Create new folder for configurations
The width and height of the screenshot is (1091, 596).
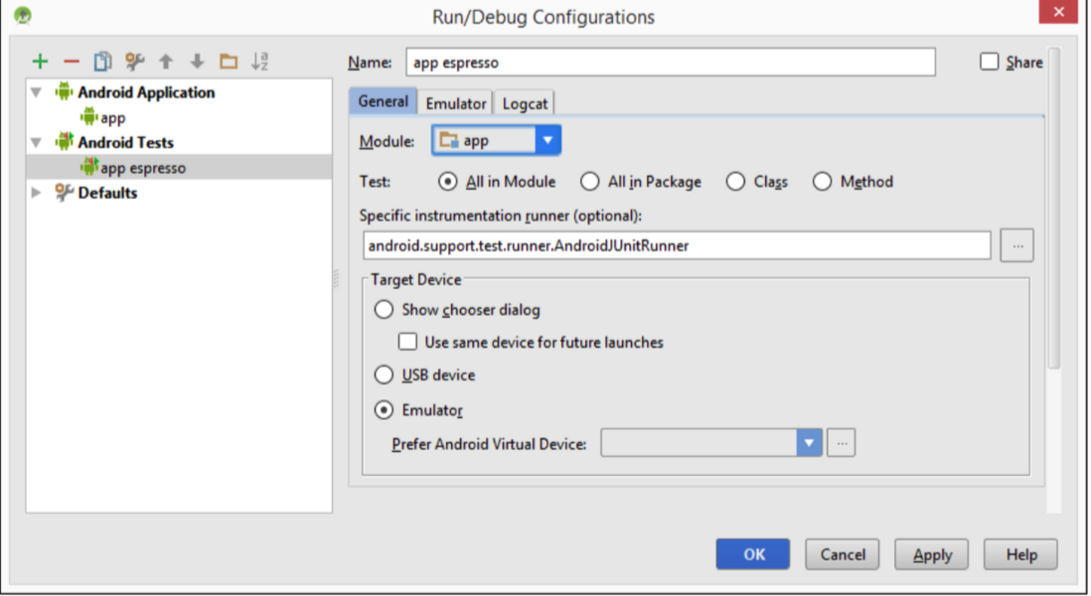(x=229, y=62)
